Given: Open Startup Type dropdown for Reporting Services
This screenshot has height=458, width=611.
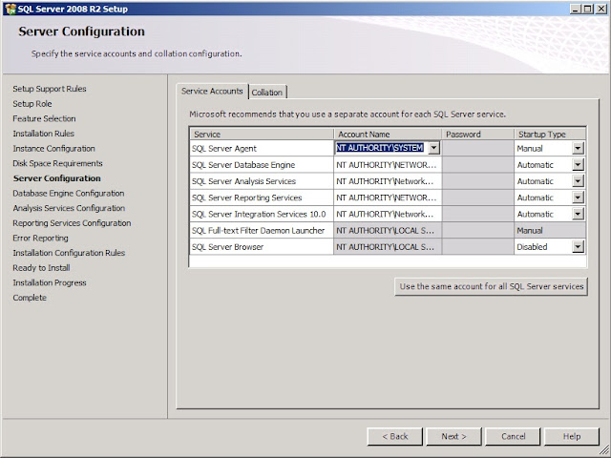Looking at the screenshot, I should click(x=578, y=198).
